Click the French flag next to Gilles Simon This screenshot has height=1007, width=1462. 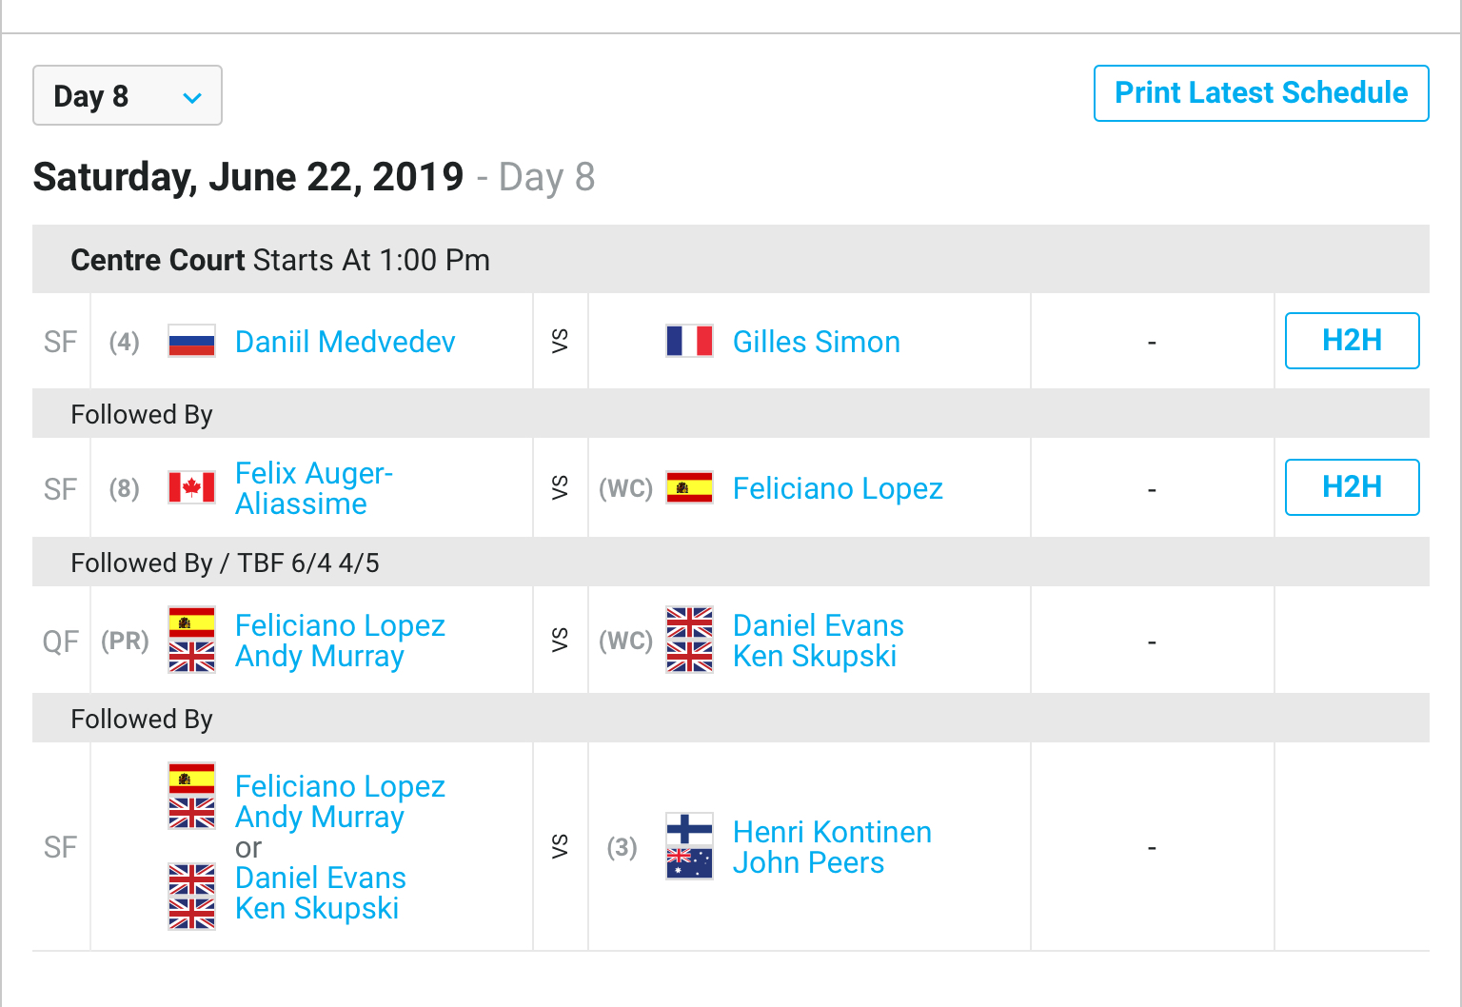point(689,341)
